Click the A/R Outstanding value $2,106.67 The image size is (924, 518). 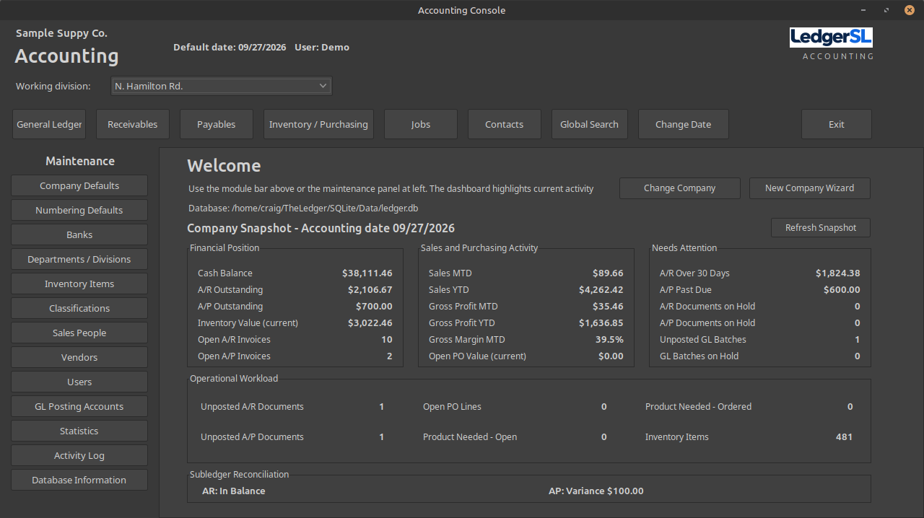[x=370, y=290]
